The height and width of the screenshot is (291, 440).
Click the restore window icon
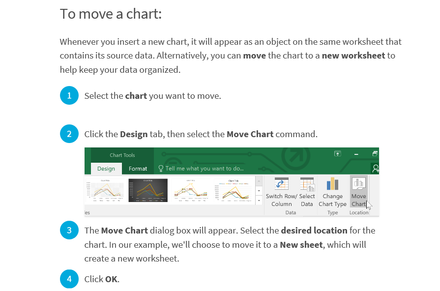375,154
